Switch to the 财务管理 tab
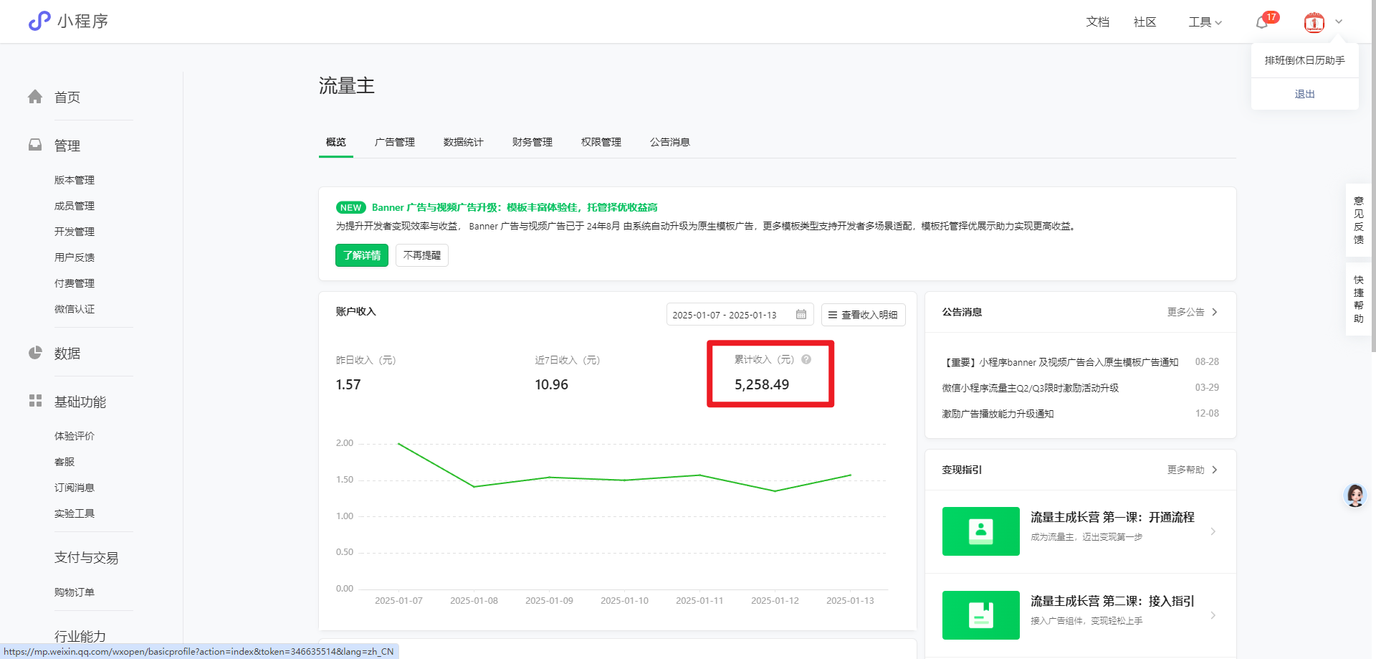Image resolution: width=1376 pixels, height=659 pixels. pyautogui.click(x=532, y=142)
